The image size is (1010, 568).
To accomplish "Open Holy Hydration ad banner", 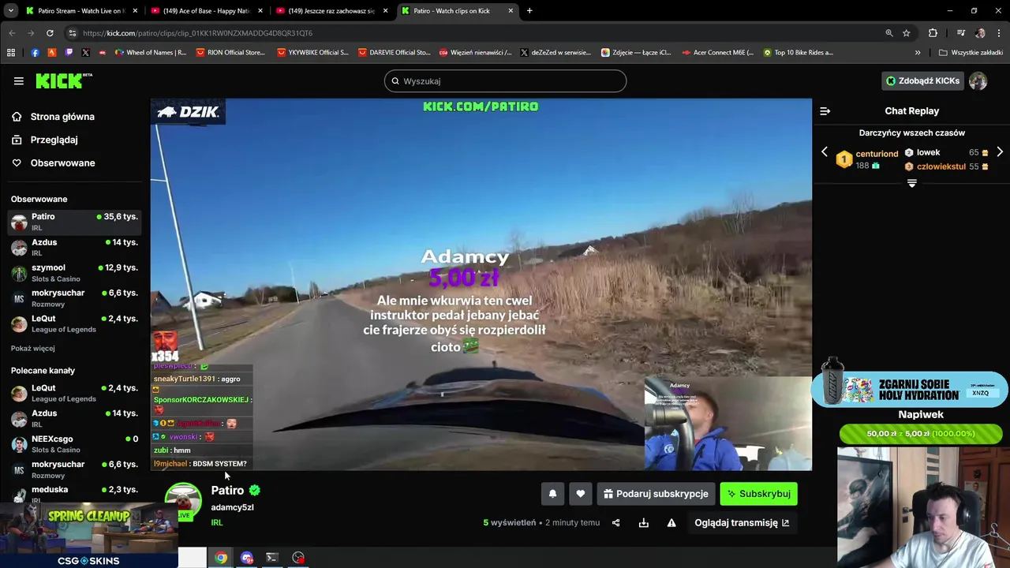I will click(x=911, y=390).
